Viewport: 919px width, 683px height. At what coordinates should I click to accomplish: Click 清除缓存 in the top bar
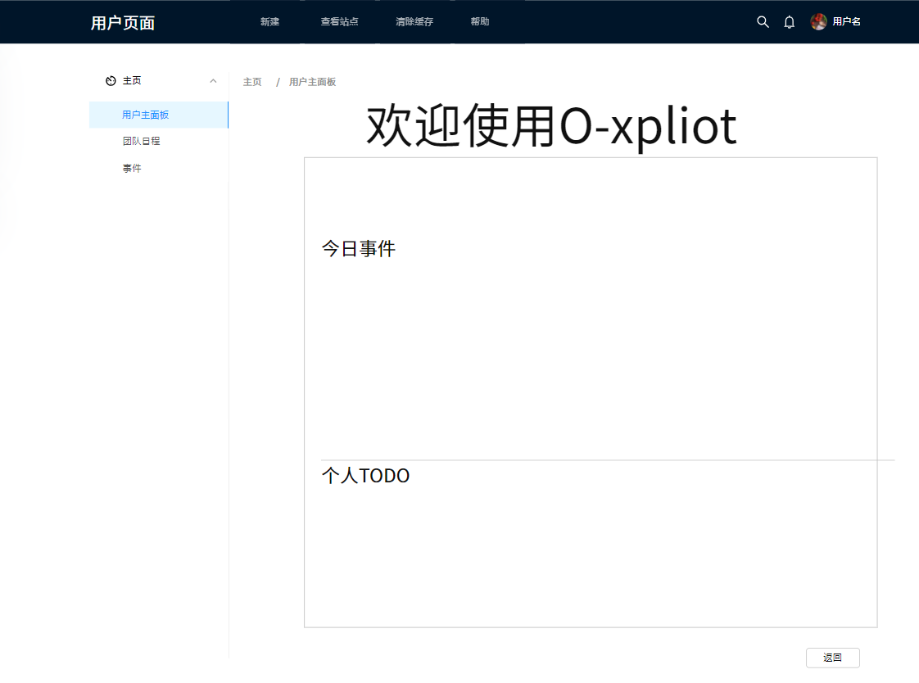click(414, 21)
